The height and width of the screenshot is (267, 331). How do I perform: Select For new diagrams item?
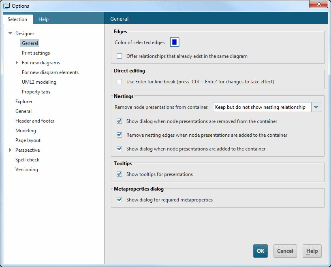point(41,63)
